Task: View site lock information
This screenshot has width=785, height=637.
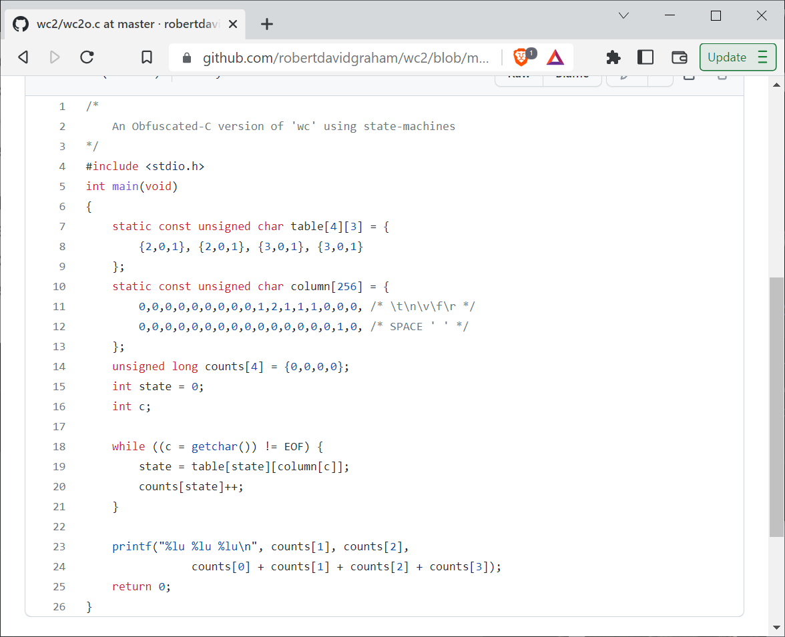Action: (187, 58)
